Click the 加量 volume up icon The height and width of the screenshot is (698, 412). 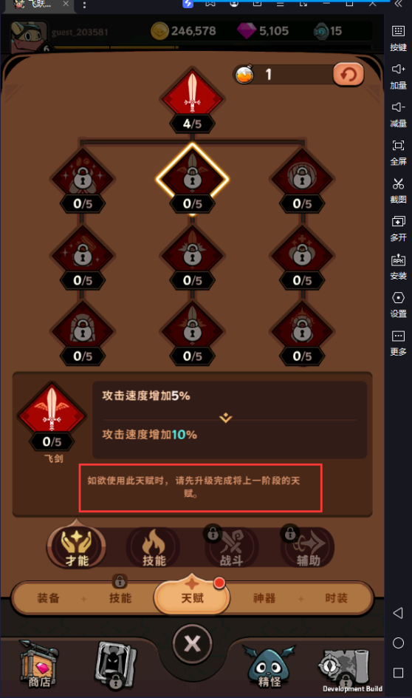coord(398,75)
